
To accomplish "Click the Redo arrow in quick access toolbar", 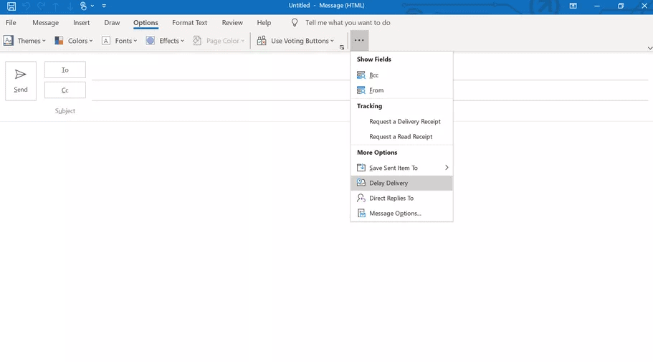I will coord(41,6).
